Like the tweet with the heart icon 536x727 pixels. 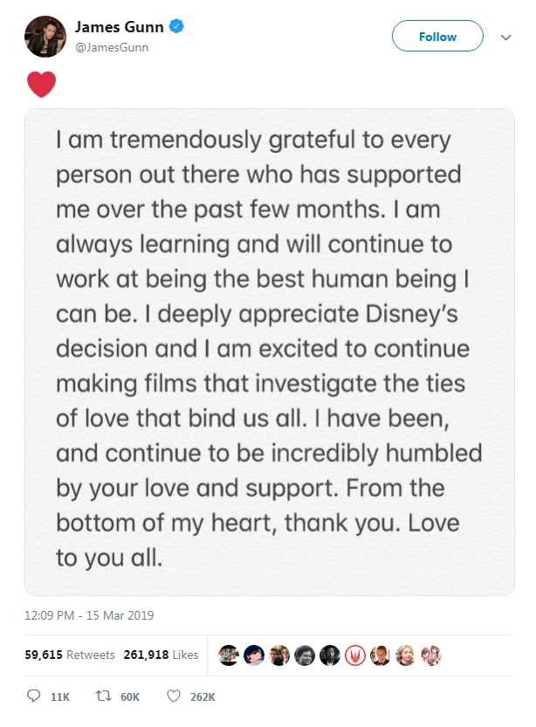pos(174,696)
